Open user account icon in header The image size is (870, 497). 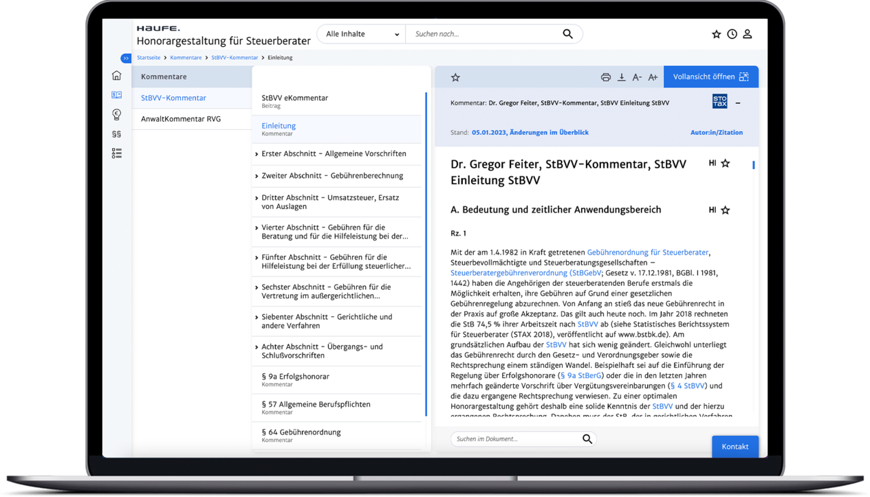coord(748,34)
